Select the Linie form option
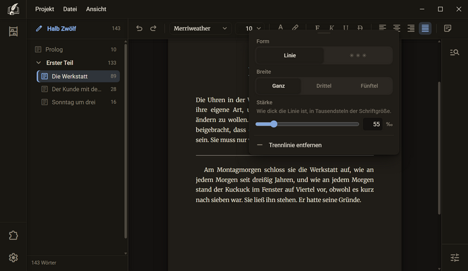 point(290,55)
